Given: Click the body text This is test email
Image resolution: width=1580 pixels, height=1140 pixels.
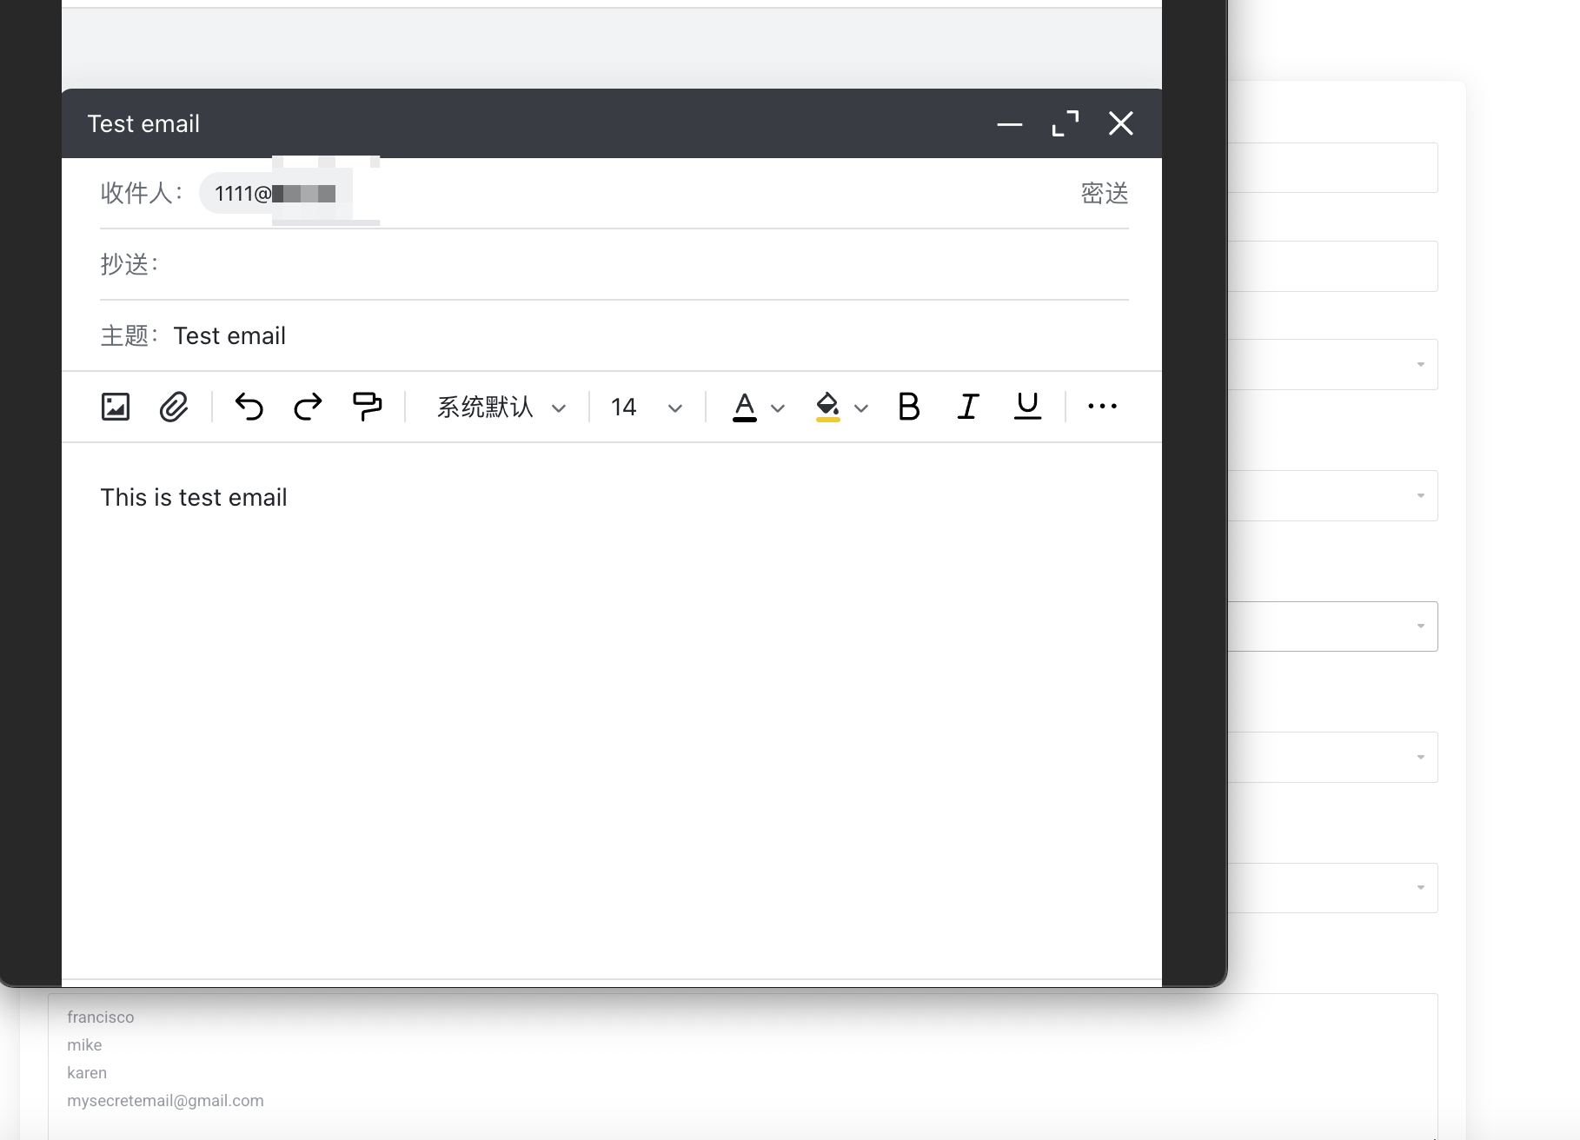Looking at the screenshot, I should (x=194, y=497).
